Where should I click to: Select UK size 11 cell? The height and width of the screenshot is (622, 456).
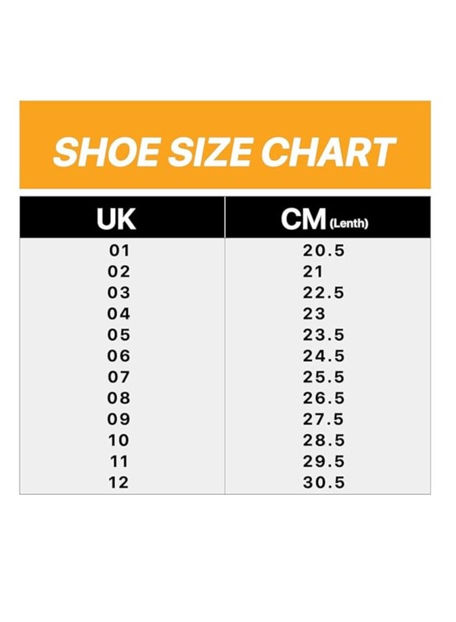pyautogui.click(x=119, y=461)
